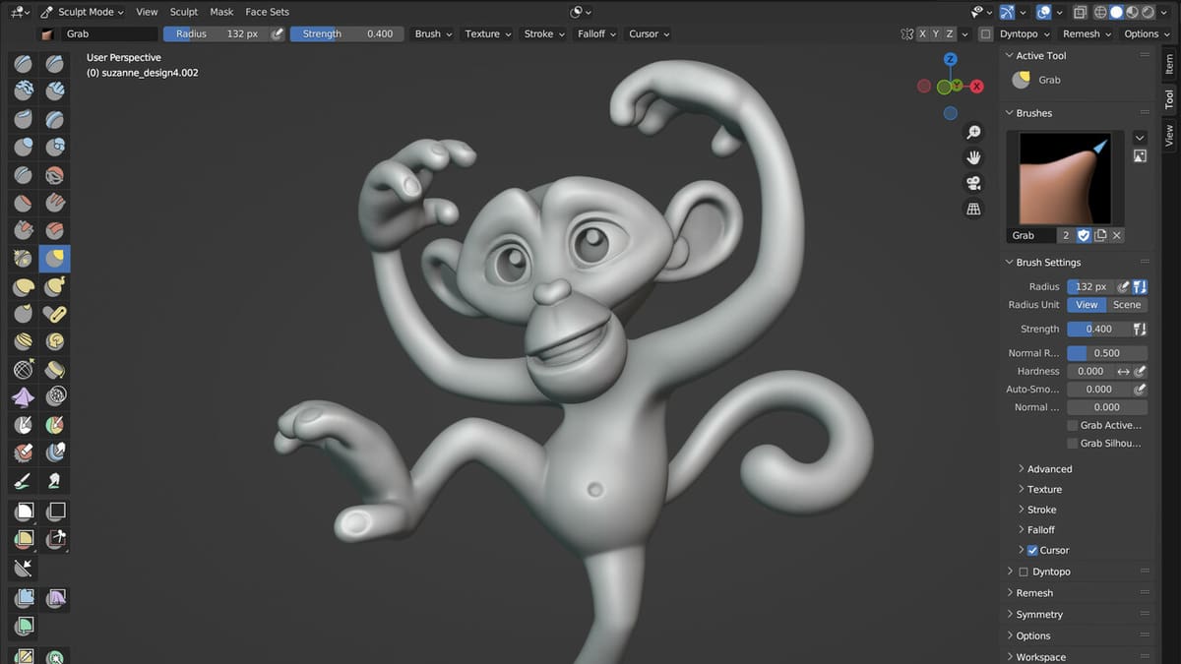Switch to the View sidebar tab
Viewport: 1181px width, 664px height.
pyautogui.click(x=1169, y=136)
